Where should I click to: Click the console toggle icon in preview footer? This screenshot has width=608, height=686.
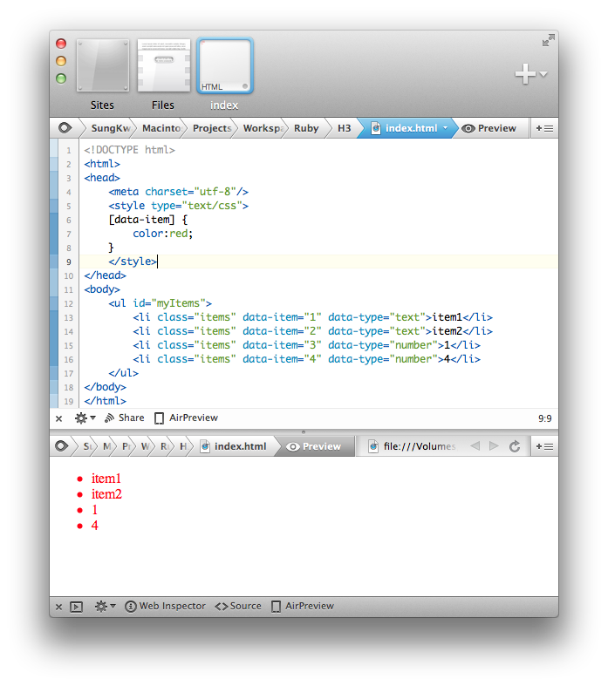[x=76, y=607]
